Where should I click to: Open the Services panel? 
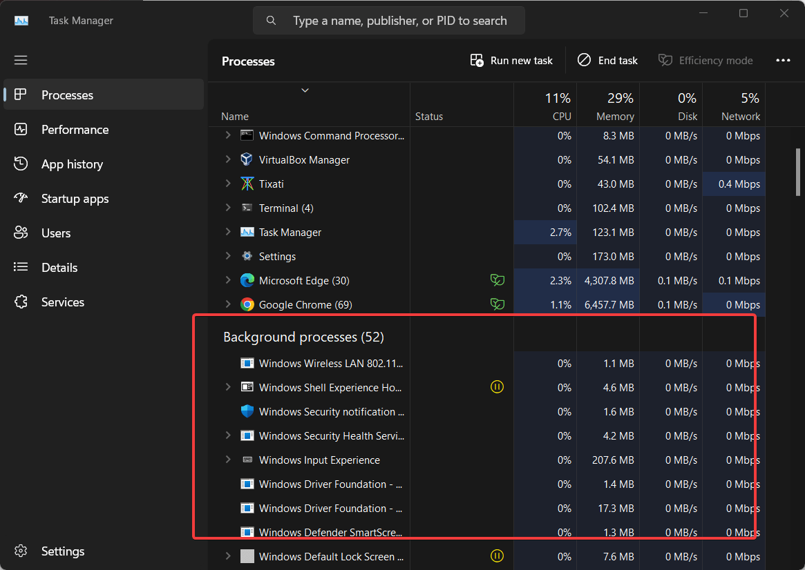62,302
